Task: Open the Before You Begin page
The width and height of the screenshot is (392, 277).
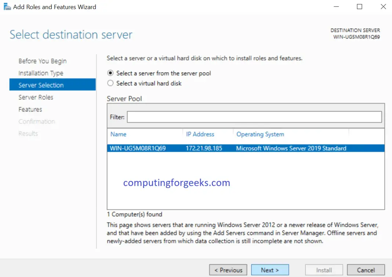Action: tap(42, 61)
